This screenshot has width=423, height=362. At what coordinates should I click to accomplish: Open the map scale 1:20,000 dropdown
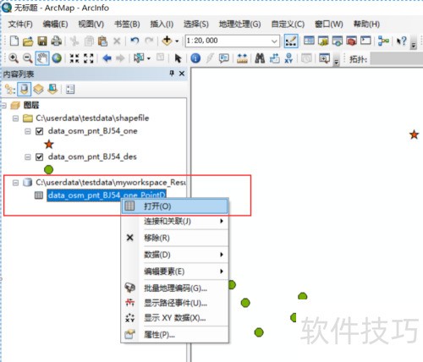pos(274,41)
